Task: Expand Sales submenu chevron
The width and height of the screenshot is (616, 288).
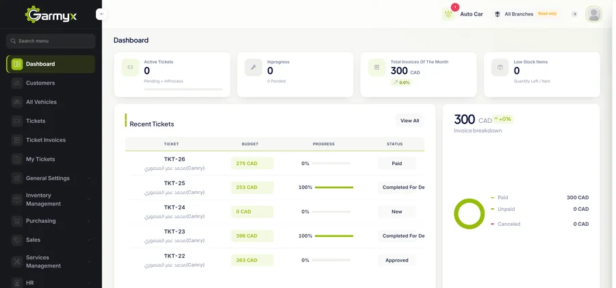Action: click(88, 240)
